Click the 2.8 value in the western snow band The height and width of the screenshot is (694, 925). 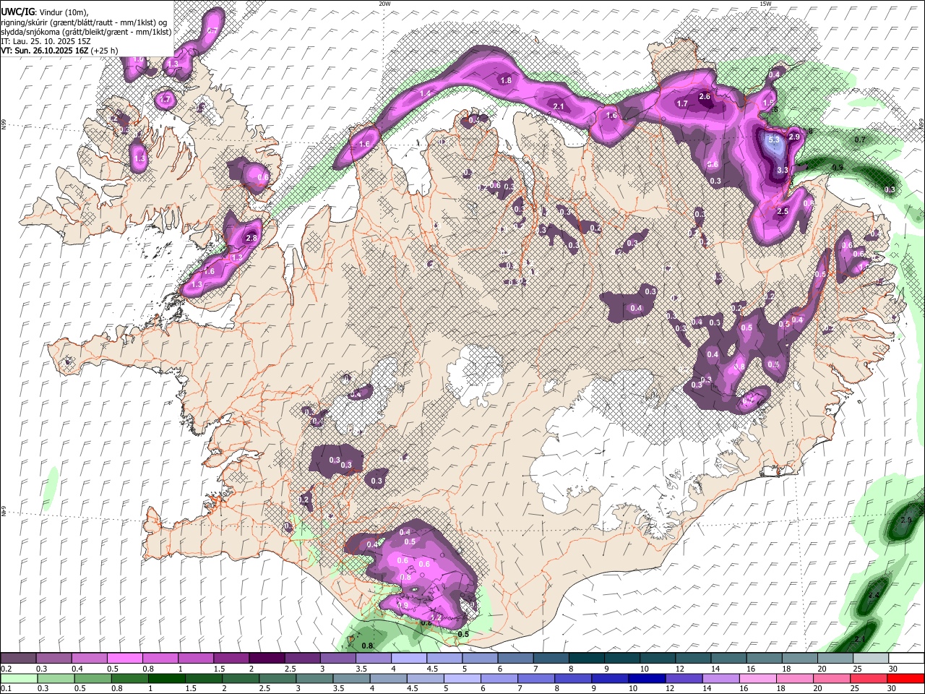[x=252, y=238]
